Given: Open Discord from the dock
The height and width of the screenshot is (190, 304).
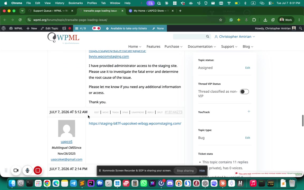Looking at the screenshot, I should [x=170, y=183].
